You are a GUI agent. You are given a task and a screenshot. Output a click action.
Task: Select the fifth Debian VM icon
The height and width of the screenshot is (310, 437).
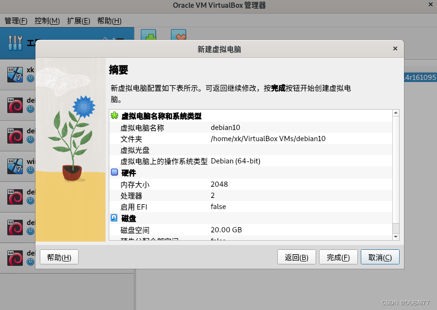[15, 258]
